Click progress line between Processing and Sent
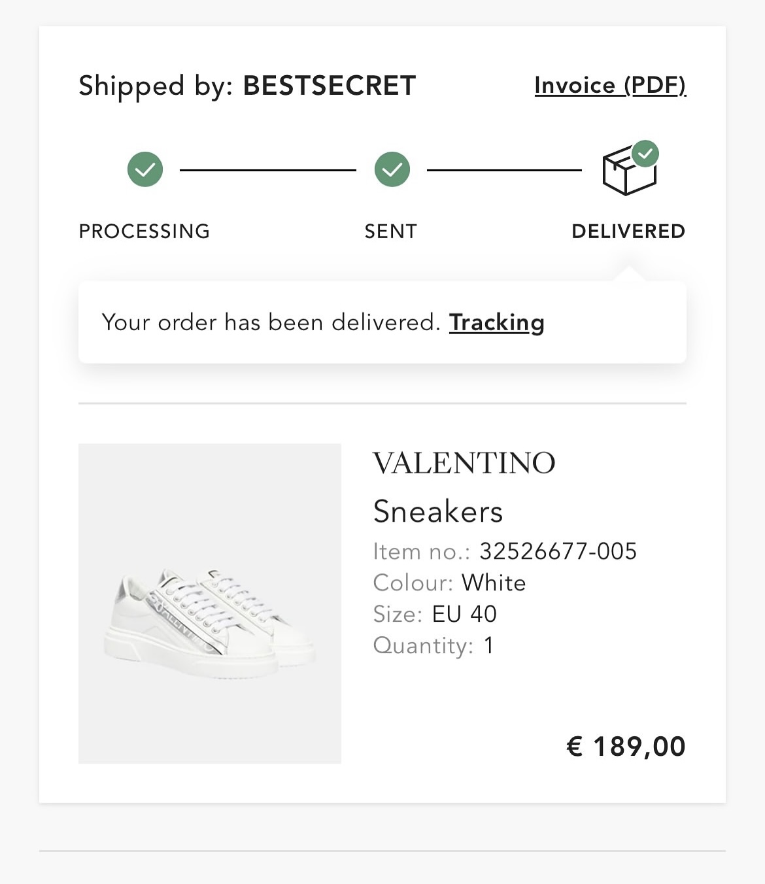Screen dimensions: 765x884 pyautogui.click(x=268, y=170)
